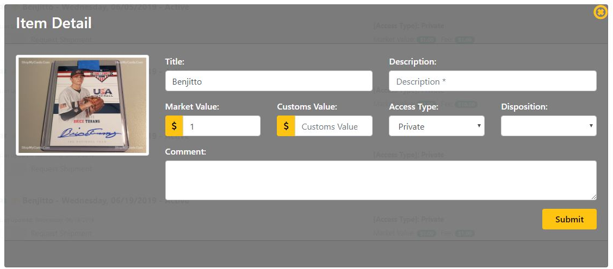Click the 'Market Value:' label
This screenshot has height=269, width=613.
pos(192,107)
